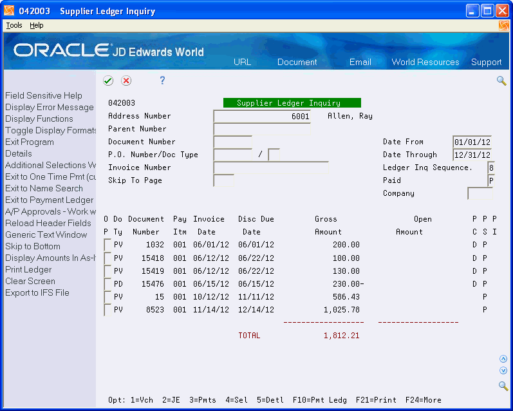This screenshot has height=411, width=513.
Task: Click the Document Number input field
Action: 232,142
